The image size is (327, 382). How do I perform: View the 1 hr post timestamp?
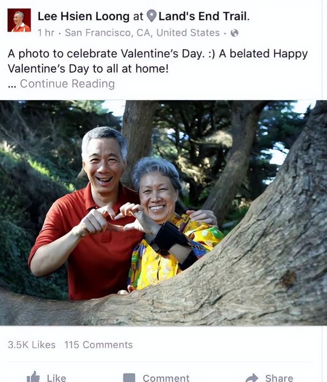(46, 32)
